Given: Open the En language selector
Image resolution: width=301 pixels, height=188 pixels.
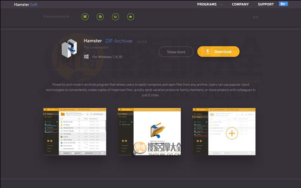Looking at the screenshot, I should [283, 4].
